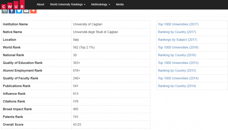Open Rankings by Subject (2017) link
The width and height of the screenshot is (228, 130).
pyautogui.click(x=177, y=40)
